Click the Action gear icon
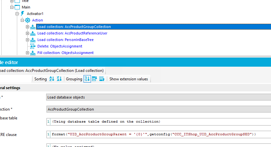Image resolution: width=271 pixels, height=147 pixels. [28, 20]
